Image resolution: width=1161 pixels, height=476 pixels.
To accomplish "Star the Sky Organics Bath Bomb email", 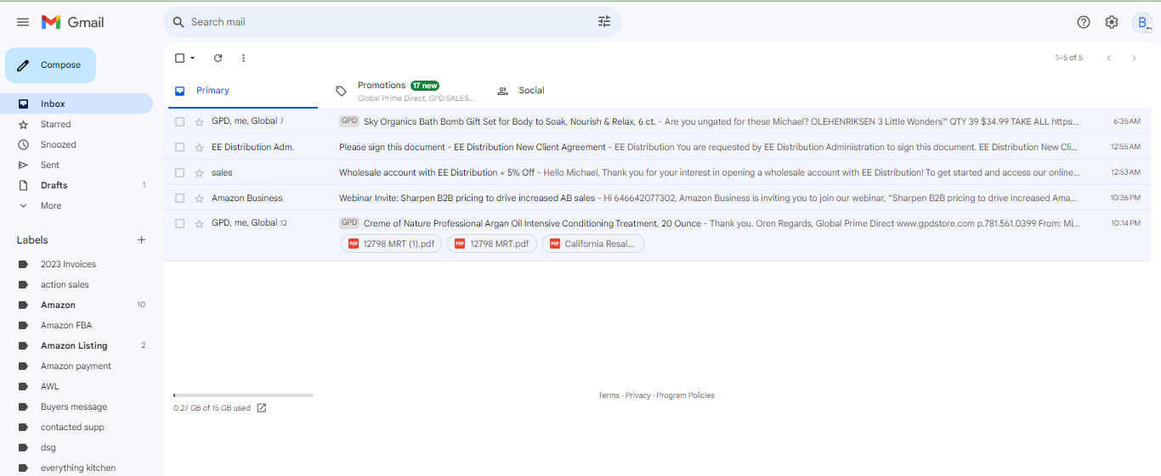I will click(x=200, y=121).
